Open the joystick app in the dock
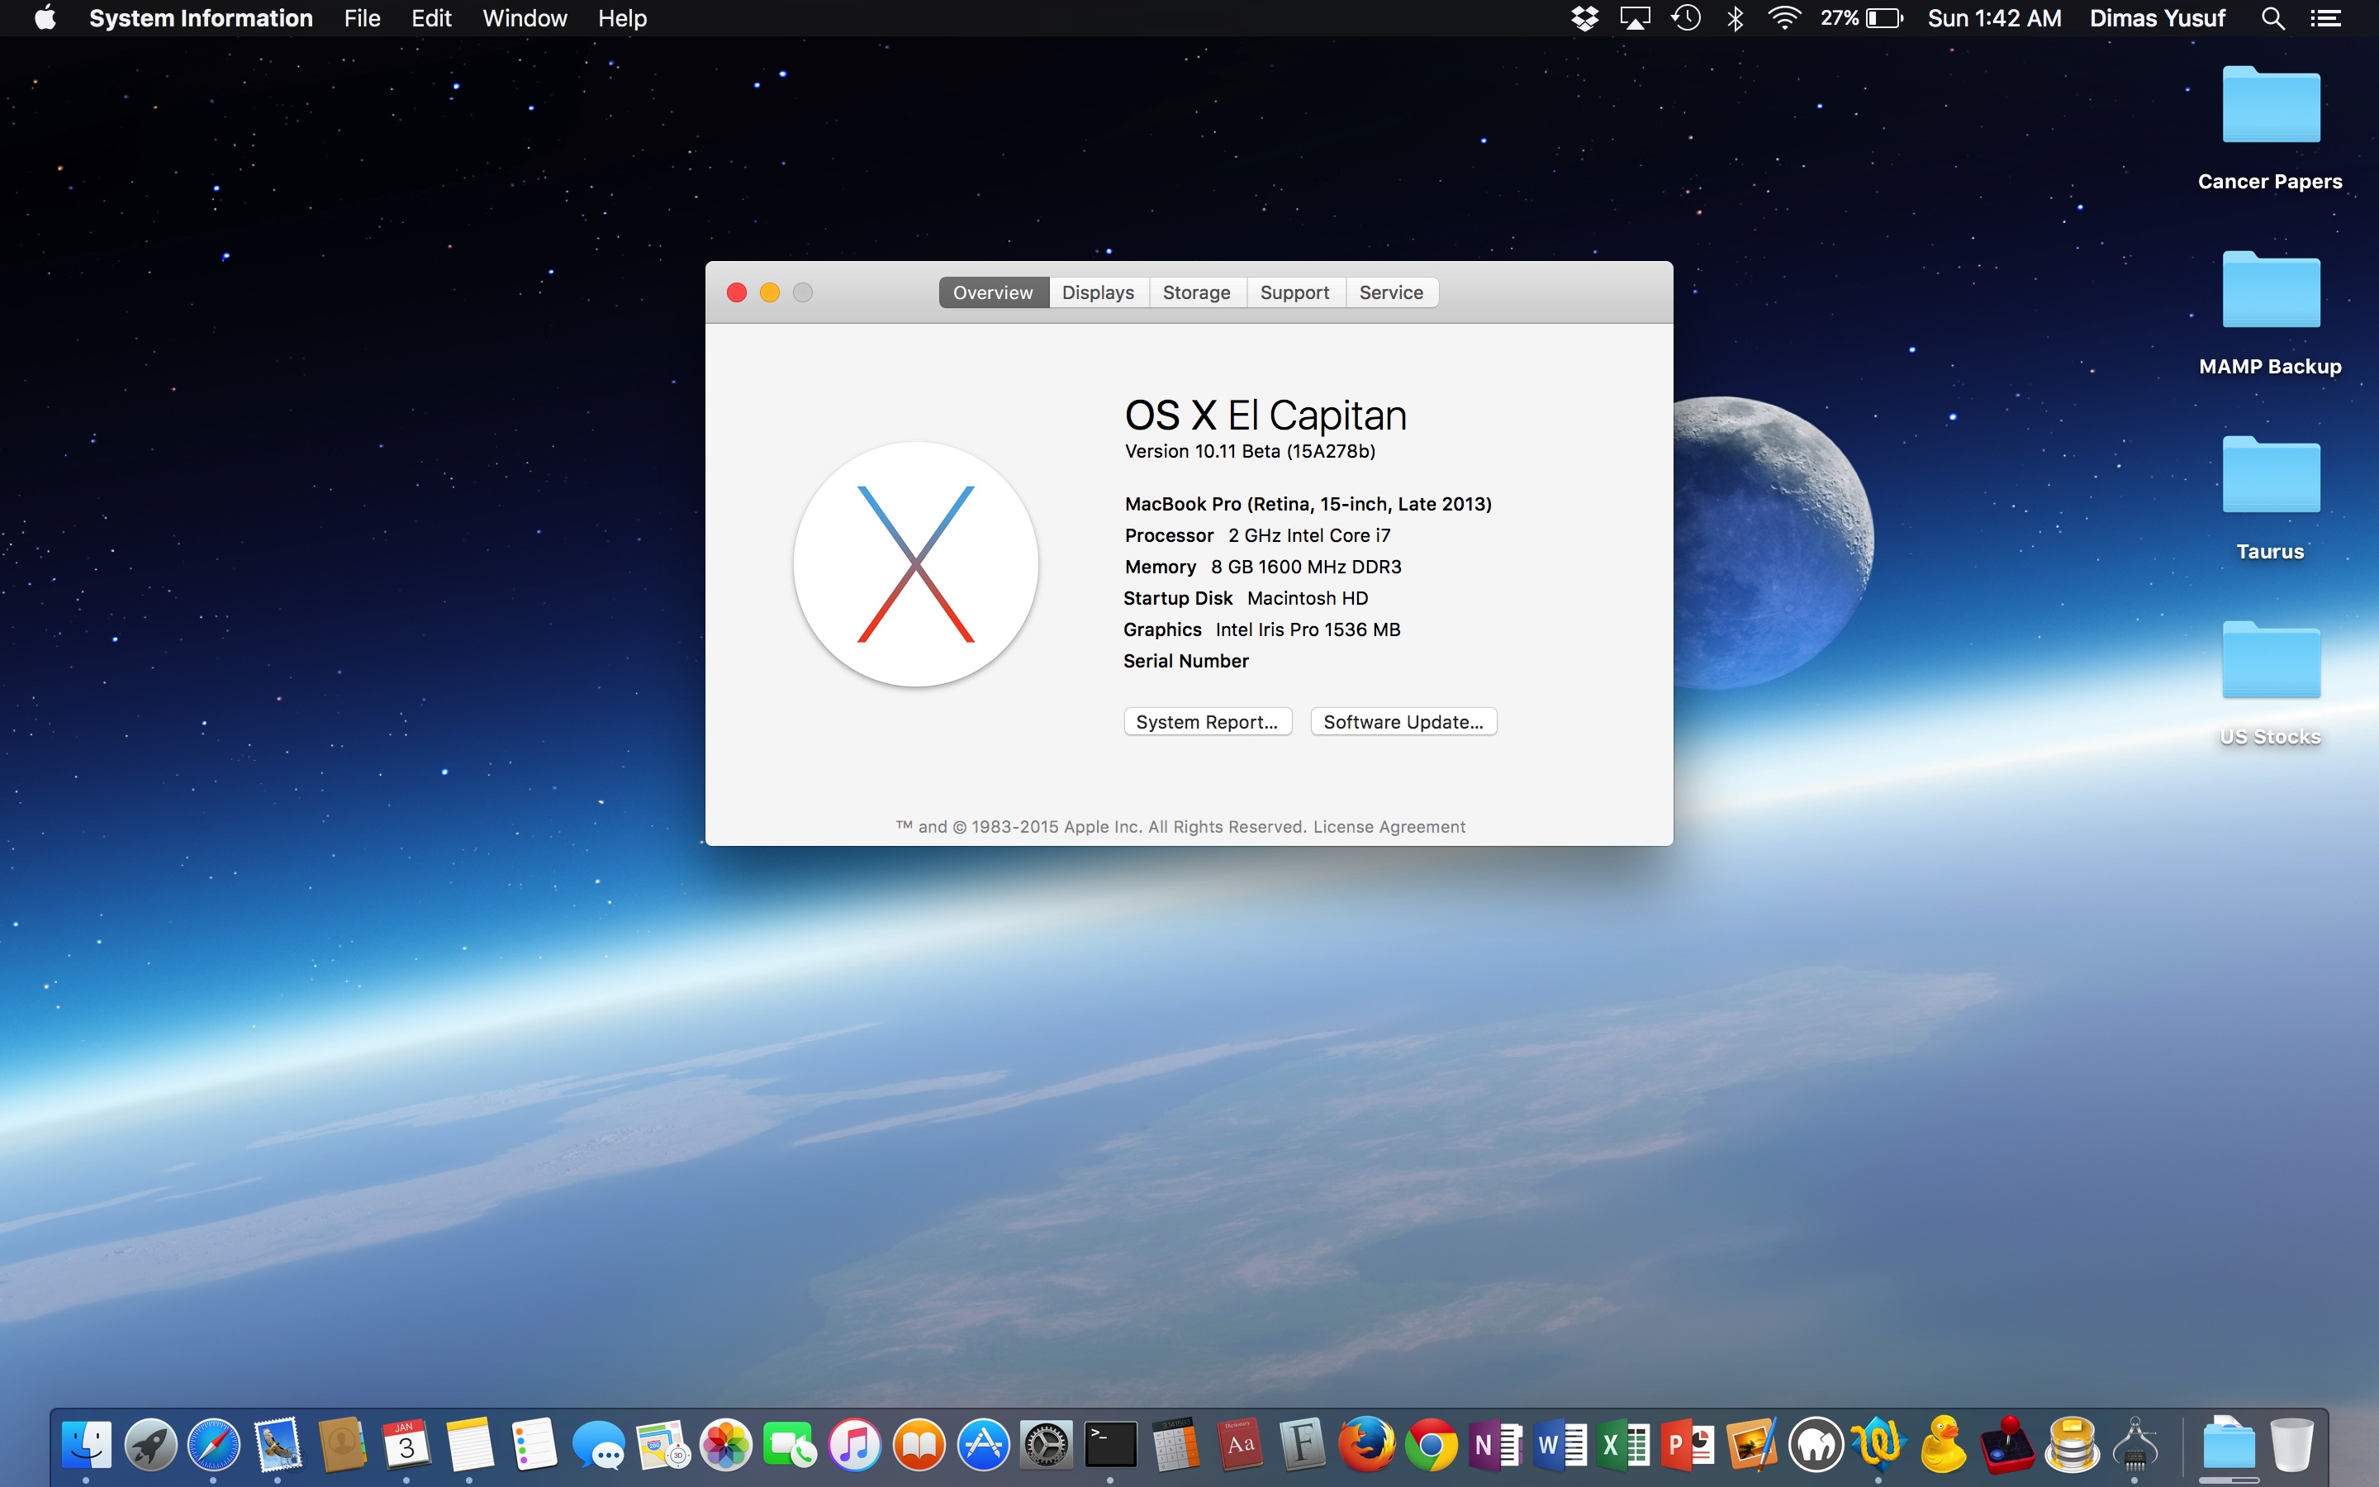This screenshot has height=1487, width=2379. (x=2007, y=1445)
